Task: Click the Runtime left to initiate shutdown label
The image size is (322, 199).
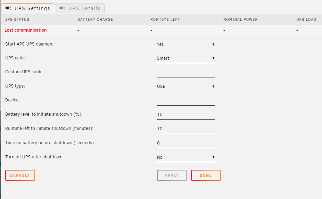Action: click(x=49, y=128)
